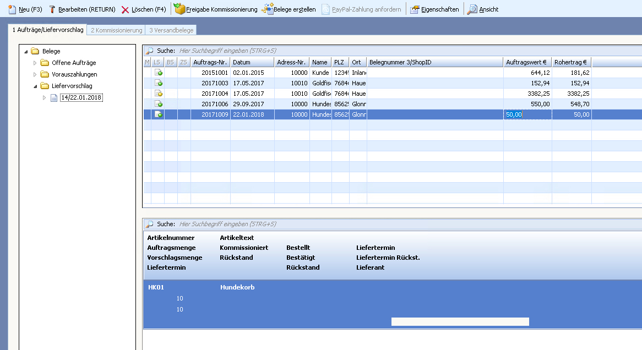The width and height of the screenshot is (642, 350).
Task: Collapse the Belege root folder
Action: 25,51
